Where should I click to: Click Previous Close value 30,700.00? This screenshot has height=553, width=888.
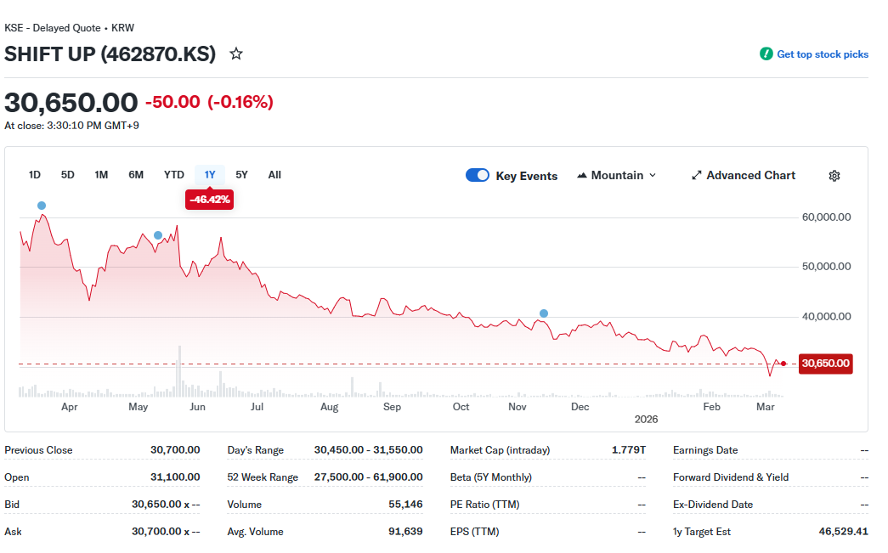175,450
